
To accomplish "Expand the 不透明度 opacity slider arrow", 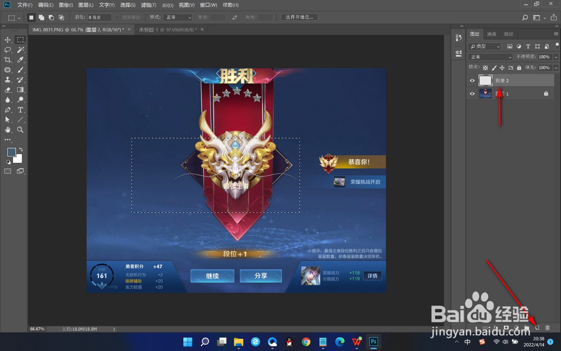I will (x=556, y=57).
